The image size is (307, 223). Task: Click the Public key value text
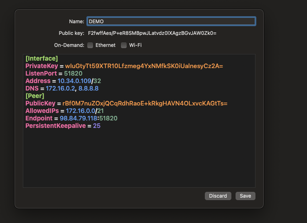point(152,33)
